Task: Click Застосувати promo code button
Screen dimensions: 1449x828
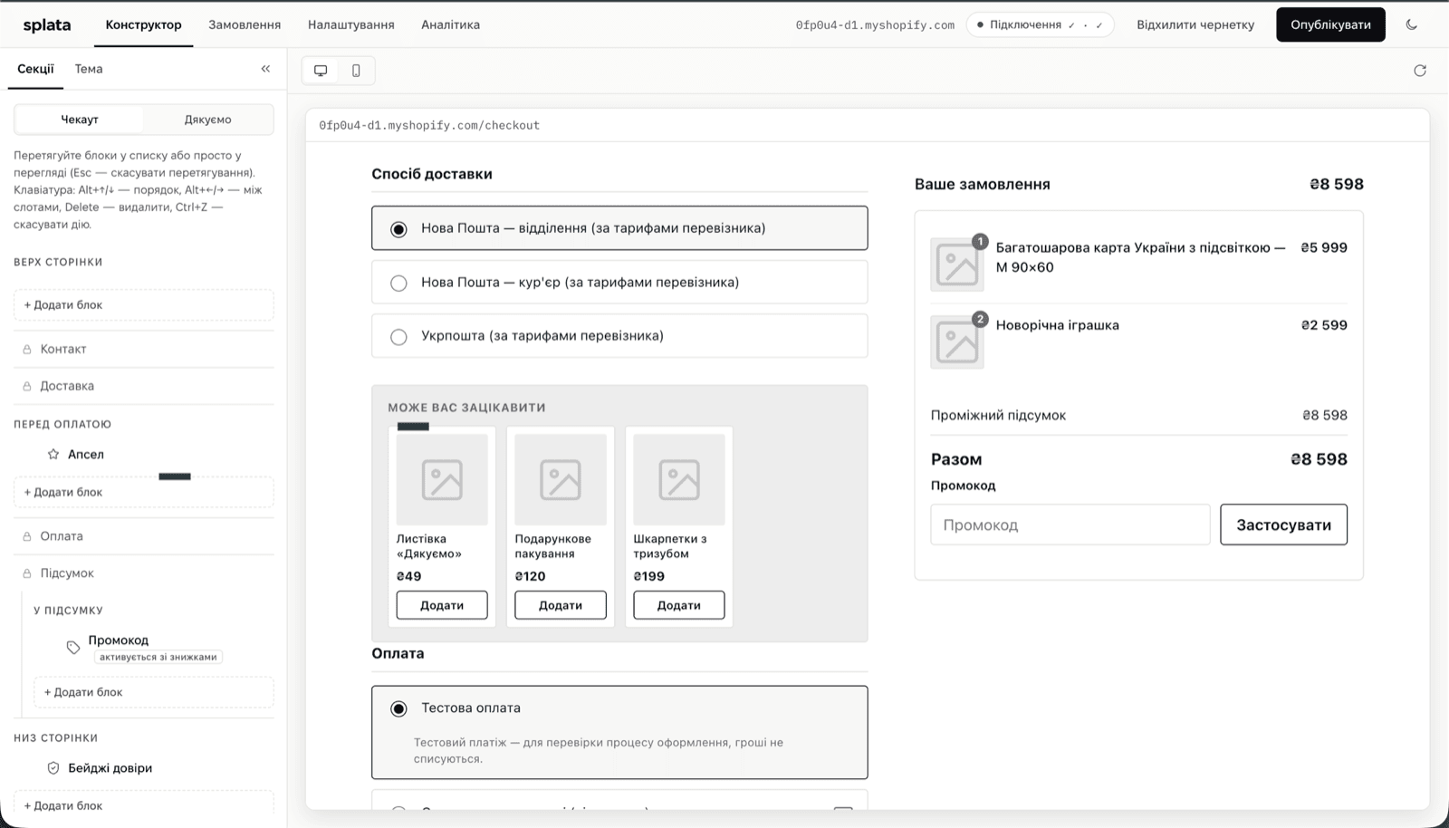Action: 1283,525
